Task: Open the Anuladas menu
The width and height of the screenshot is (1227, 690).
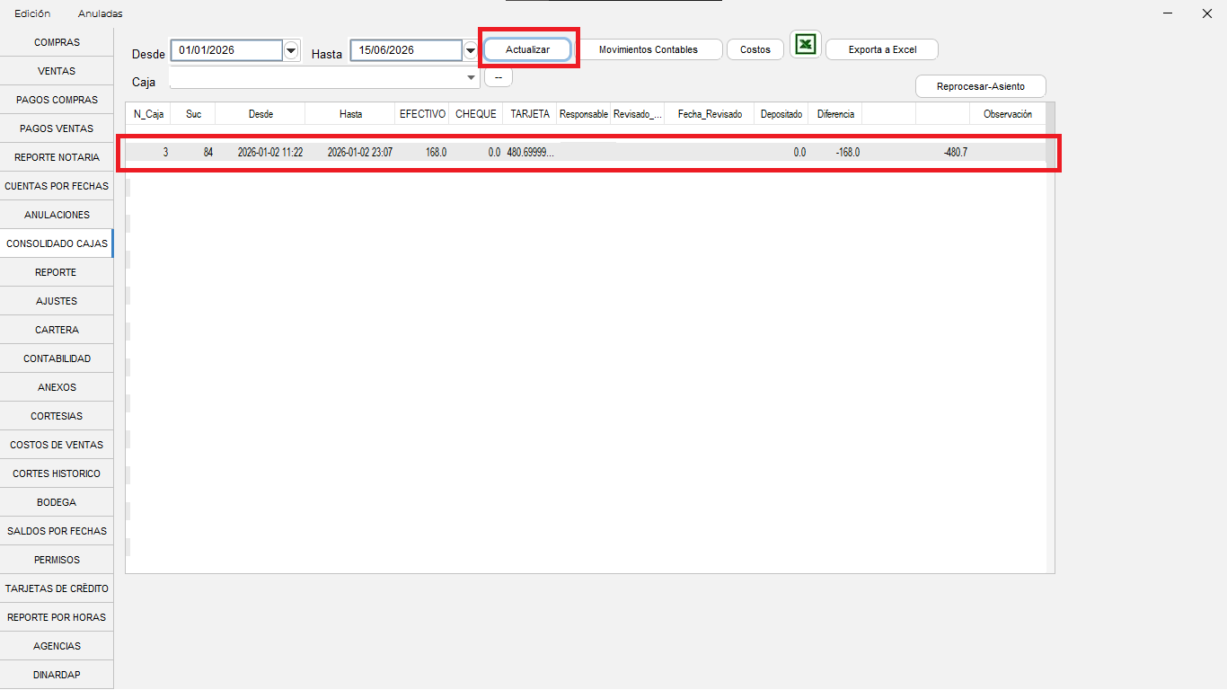Action: point(101,13)
